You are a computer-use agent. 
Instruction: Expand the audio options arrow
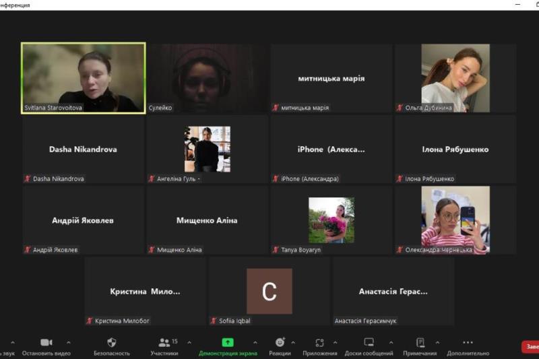coord(13,343)
